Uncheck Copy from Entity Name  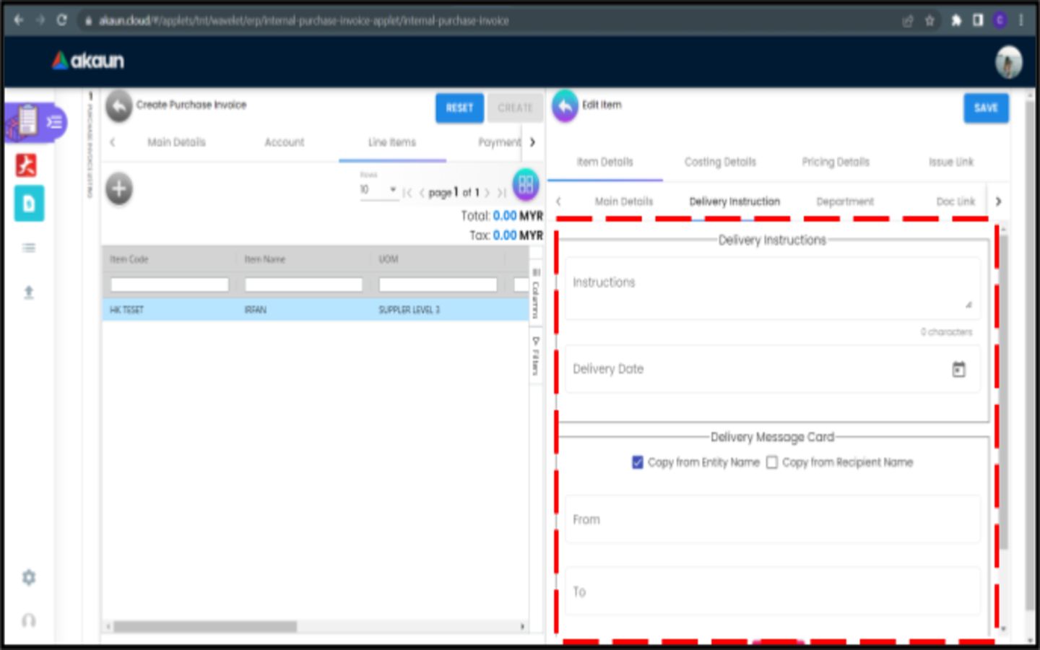pos(638,462)
